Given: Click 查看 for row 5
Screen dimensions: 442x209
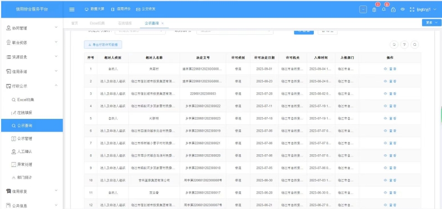Looking at the screenshot, I should coord(390,118).
